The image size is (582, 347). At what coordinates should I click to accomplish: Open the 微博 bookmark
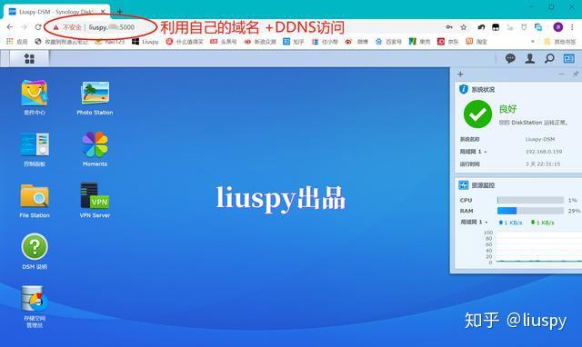click(x=356, y=42)
